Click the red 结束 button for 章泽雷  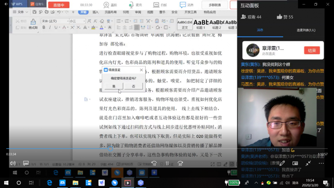click(x=312, y=50)
